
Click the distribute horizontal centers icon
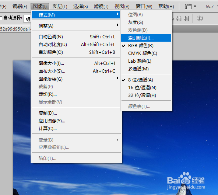(179, 18)
